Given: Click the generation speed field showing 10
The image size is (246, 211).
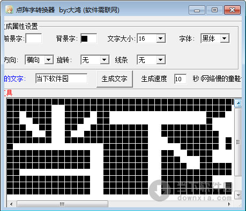Looking at the screenshot, I should tap(181, 79).
